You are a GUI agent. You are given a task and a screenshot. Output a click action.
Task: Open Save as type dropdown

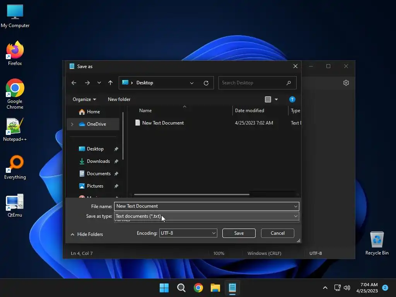tap(207, 216)
